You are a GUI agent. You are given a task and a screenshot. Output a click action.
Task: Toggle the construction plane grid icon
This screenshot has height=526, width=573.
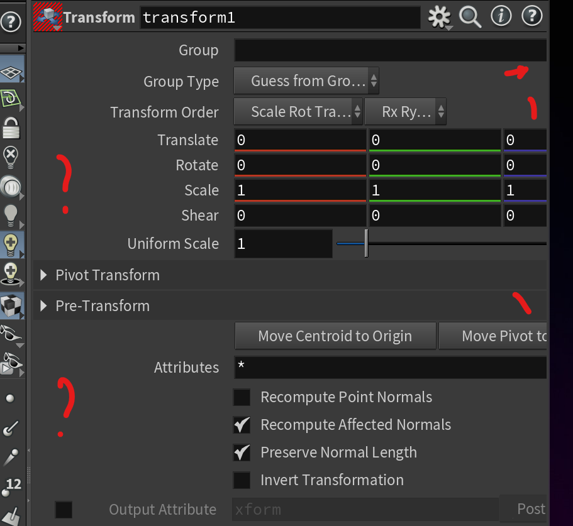pos(11,72)
